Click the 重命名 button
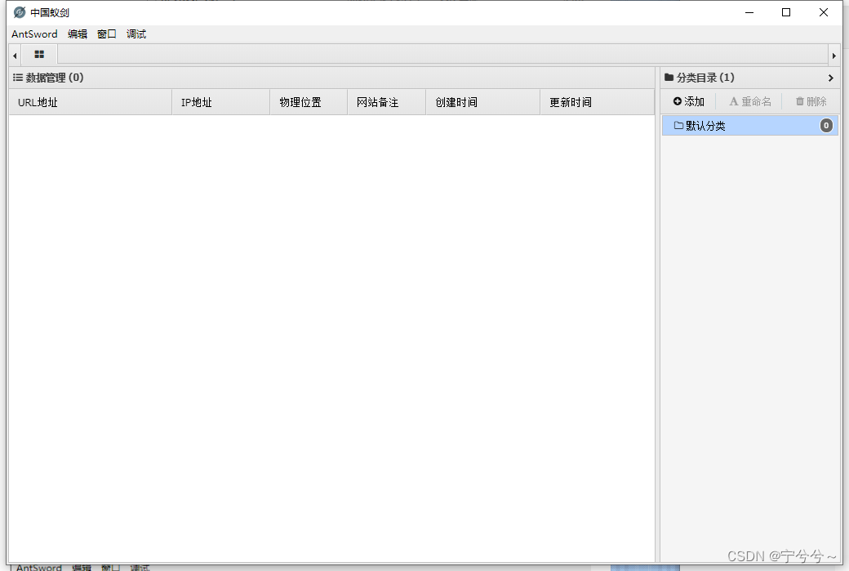The width and height of the screenshot is (849, 571). 750,101
